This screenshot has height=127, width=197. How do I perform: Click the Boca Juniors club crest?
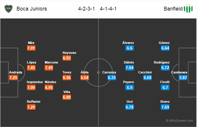(x=9, y=9)
